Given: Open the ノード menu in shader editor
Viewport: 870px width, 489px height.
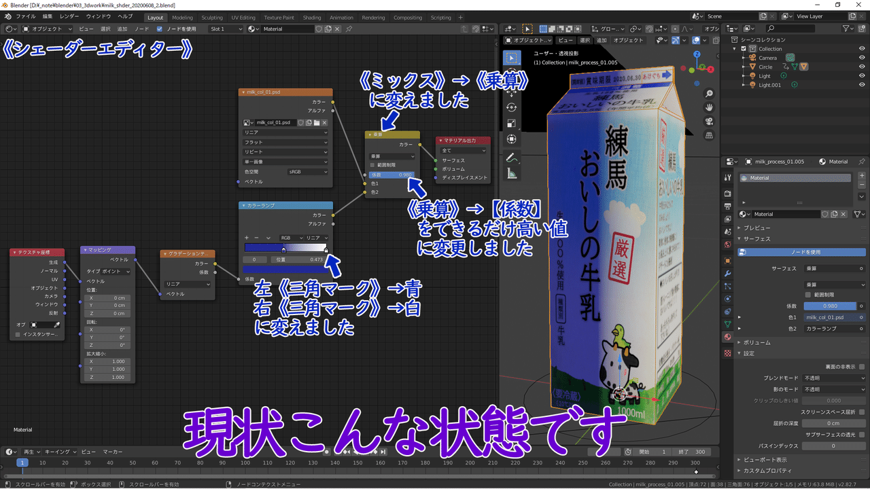Looking at the screenshot, I should point(141,29).
